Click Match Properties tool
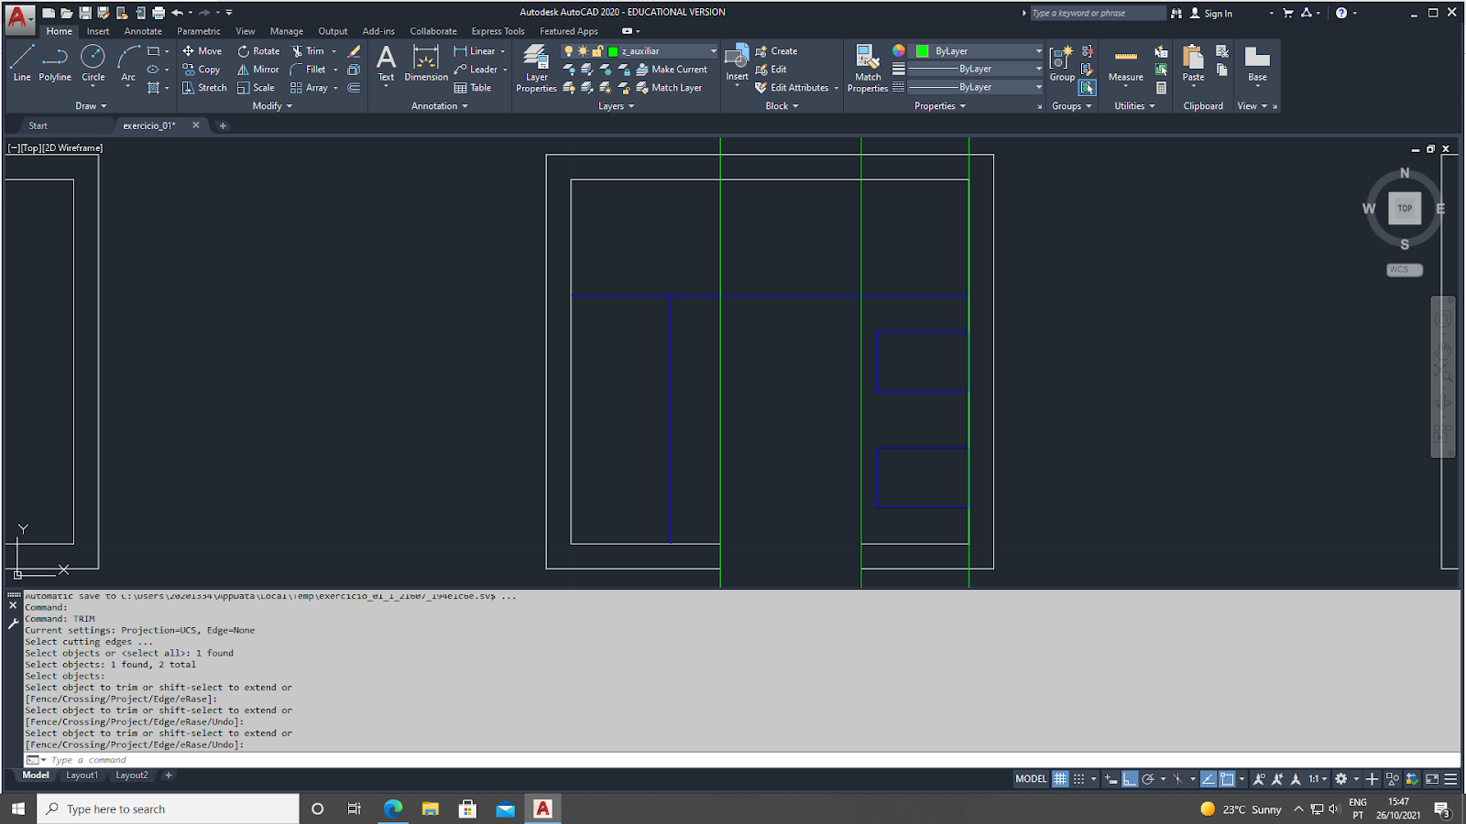Screen dimensions: 1466x824 pos(868,69)
